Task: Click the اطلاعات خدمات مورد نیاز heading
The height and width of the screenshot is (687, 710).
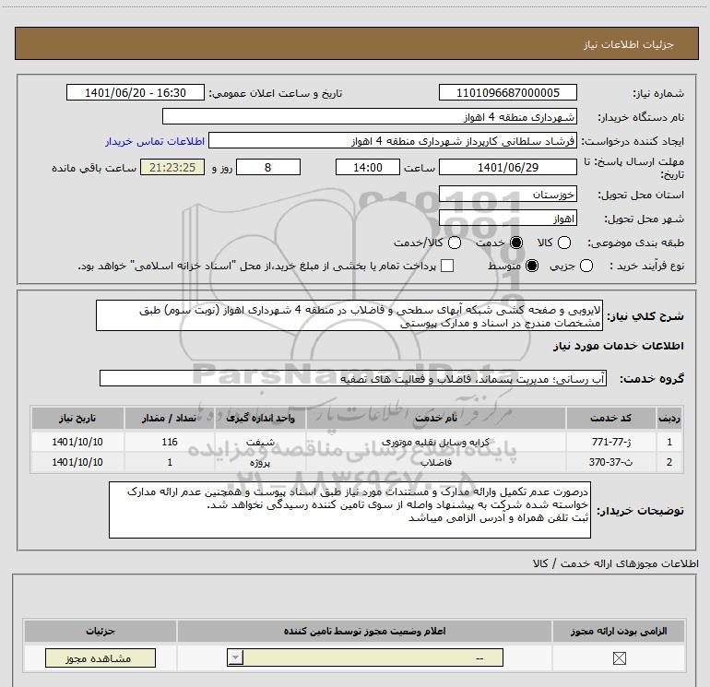Action: (618, 346)
